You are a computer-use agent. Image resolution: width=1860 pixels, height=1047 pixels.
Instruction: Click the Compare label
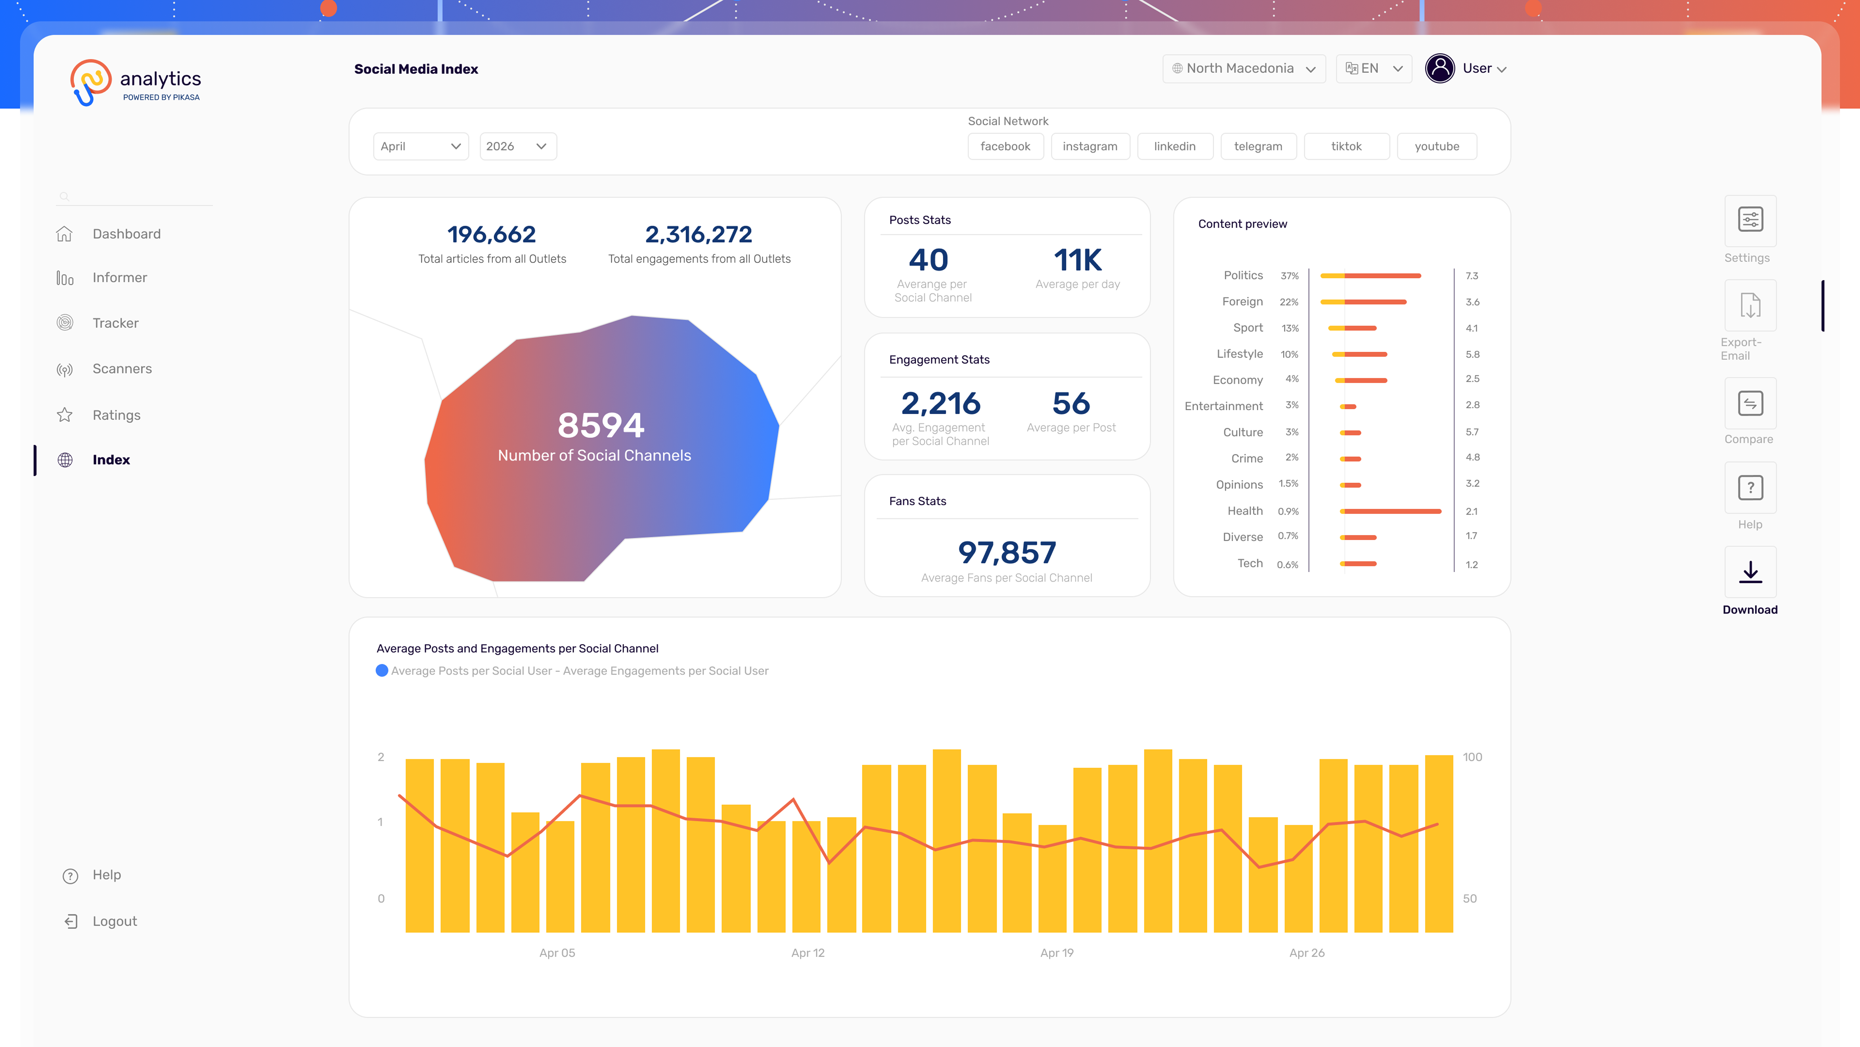tap(1748, 439)
